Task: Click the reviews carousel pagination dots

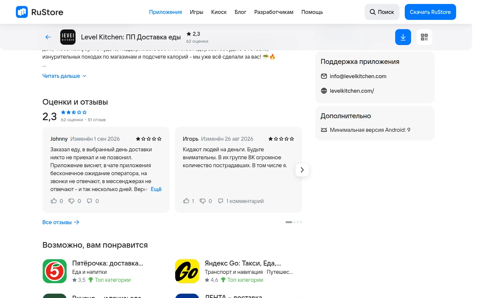Action: click(294, 222)
